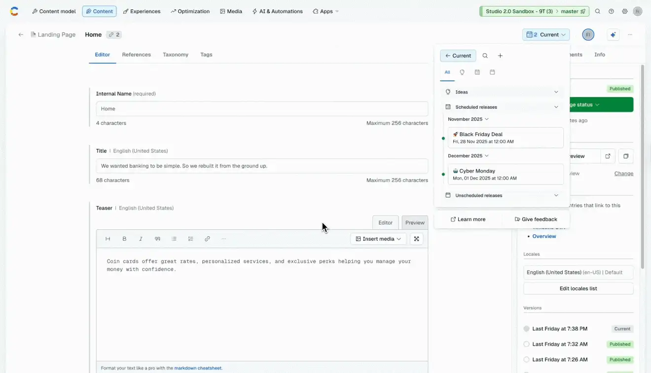This screenshot has height=373, width=651.
Task: Select the Last Friday 7:38 PM version
Action: point(526,329)
